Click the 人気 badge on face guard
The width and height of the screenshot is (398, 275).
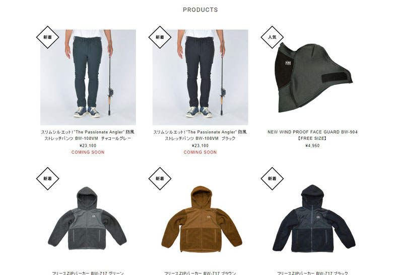[x=272, y=37]
